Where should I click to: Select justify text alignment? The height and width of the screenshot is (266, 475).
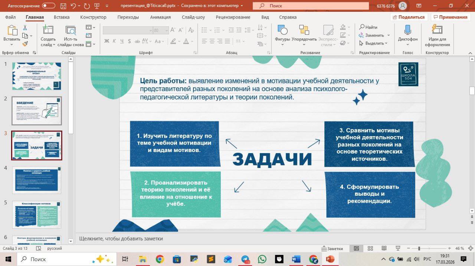click(x=227, y=41)
